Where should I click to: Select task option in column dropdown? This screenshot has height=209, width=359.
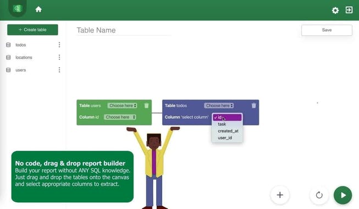(227, 124)
